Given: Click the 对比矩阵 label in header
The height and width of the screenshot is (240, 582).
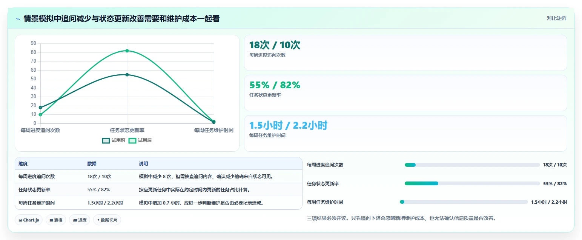Looking at the screenshot, I should click(557, 18).
